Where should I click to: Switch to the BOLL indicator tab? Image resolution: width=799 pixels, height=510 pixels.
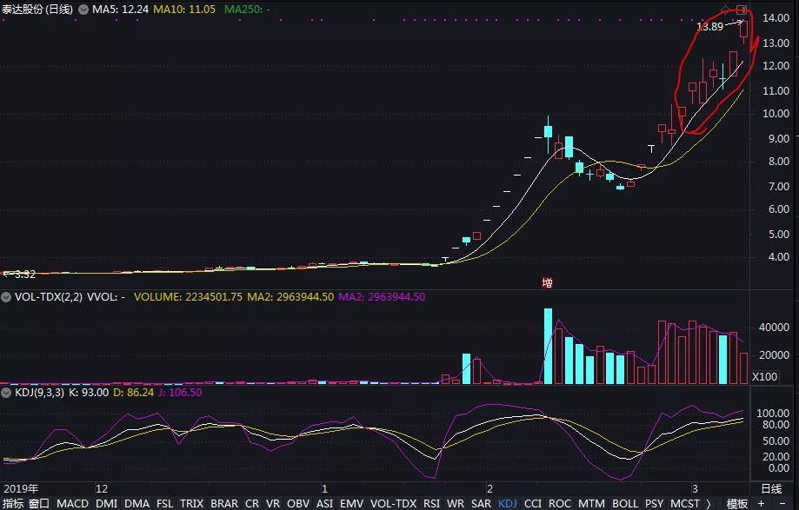[x=624, y=503]
